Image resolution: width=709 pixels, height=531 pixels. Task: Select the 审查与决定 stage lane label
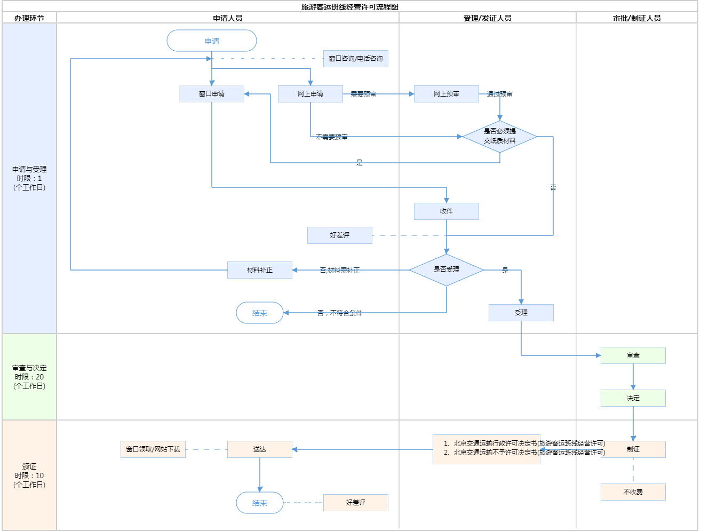pos(29,377)
